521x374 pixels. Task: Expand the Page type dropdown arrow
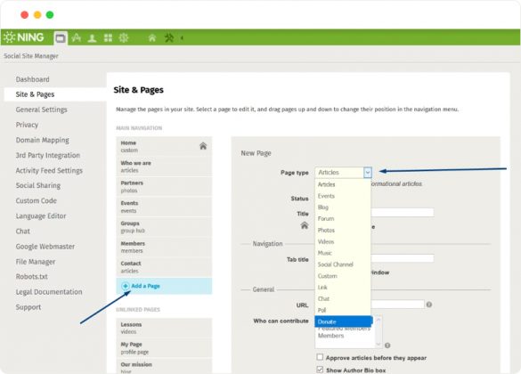pos(368,173)
